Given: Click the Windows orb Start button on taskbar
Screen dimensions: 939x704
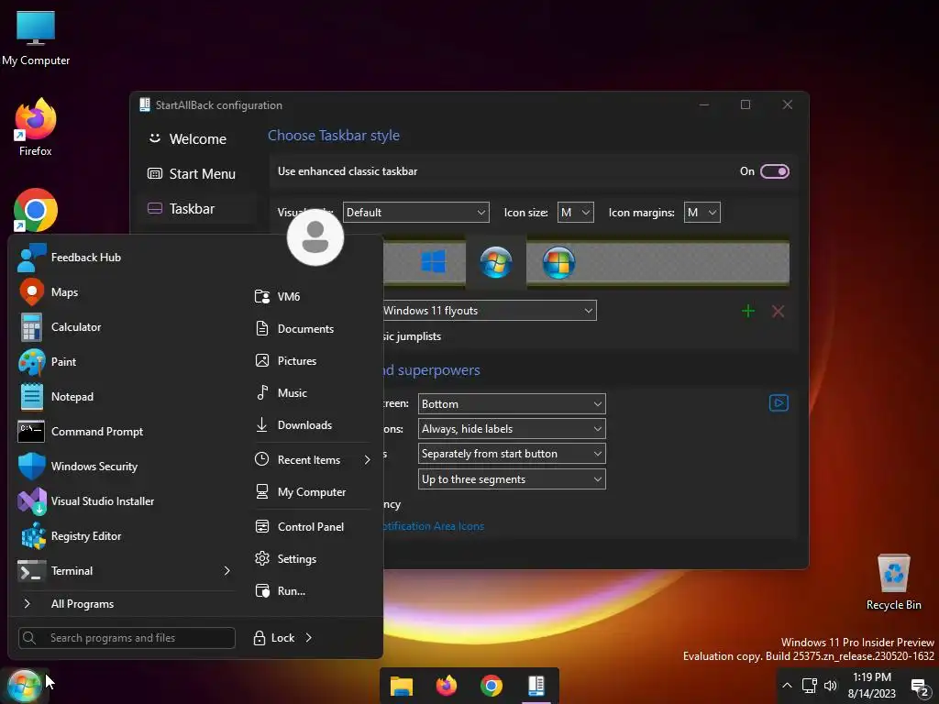Looking at the screenshot, I should pyautogui.click(x=23, y=686).
